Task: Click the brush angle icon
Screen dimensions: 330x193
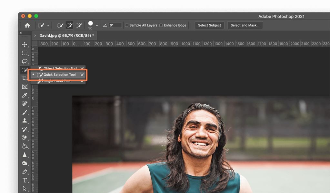Action: [x=105, y=25]
